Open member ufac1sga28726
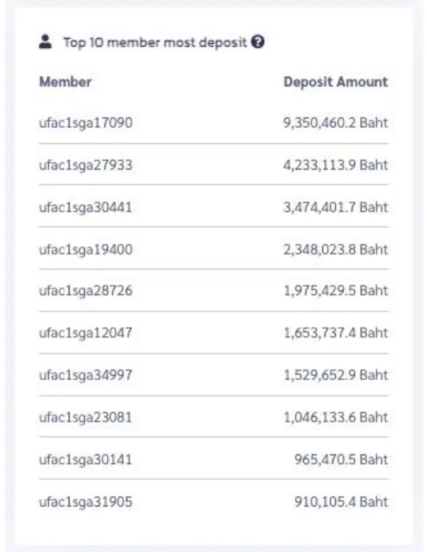This screenshot has width=427, height=552. point(86,290)
